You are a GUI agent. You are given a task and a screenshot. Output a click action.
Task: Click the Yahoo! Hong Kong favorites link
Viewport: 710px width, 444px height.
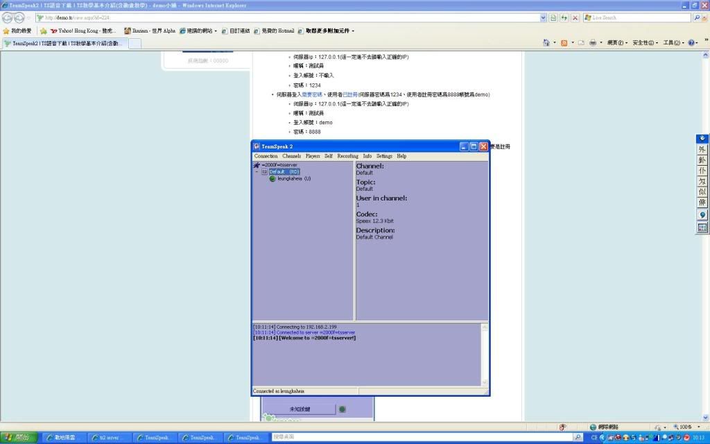click(x=83, y=31)
